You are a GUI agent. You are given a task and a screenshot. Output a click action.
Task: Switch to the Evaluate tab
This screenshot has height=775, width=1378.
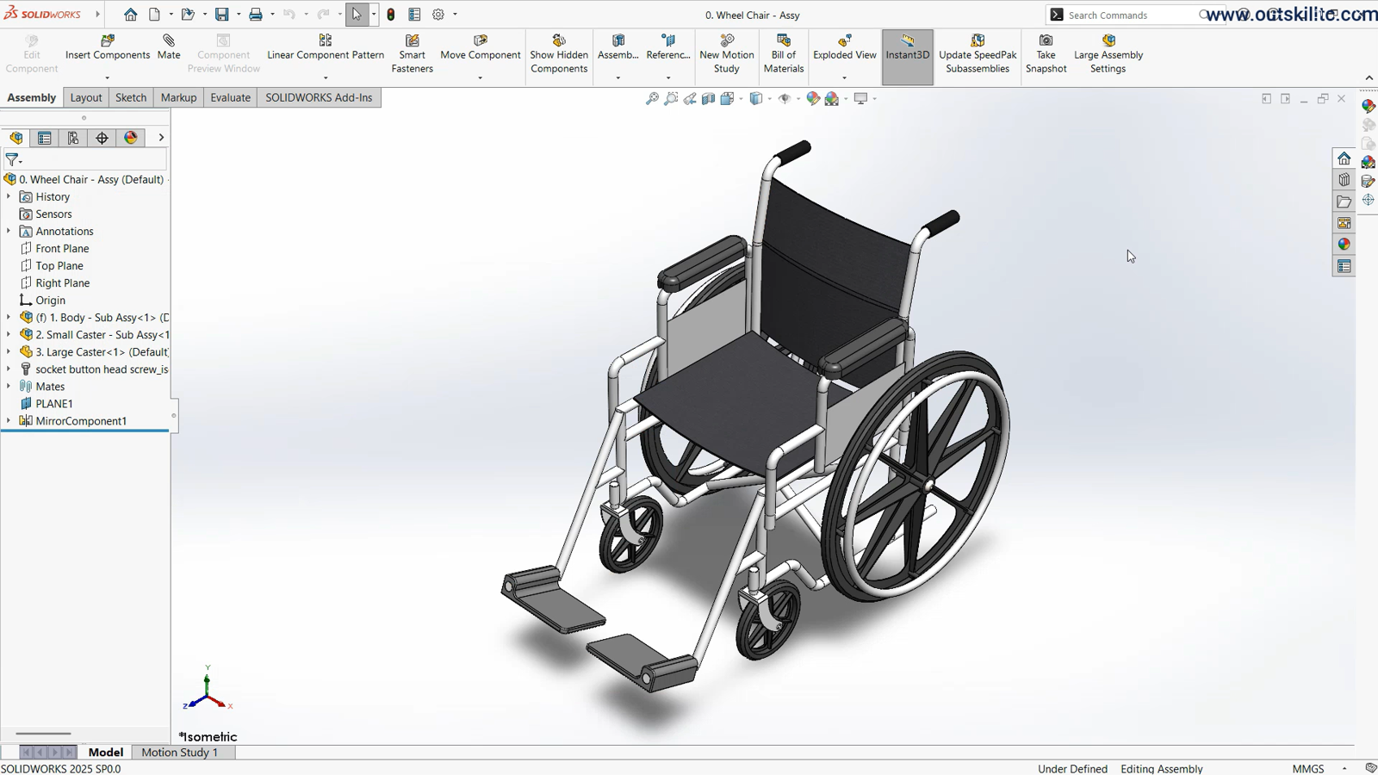point(231,97)
